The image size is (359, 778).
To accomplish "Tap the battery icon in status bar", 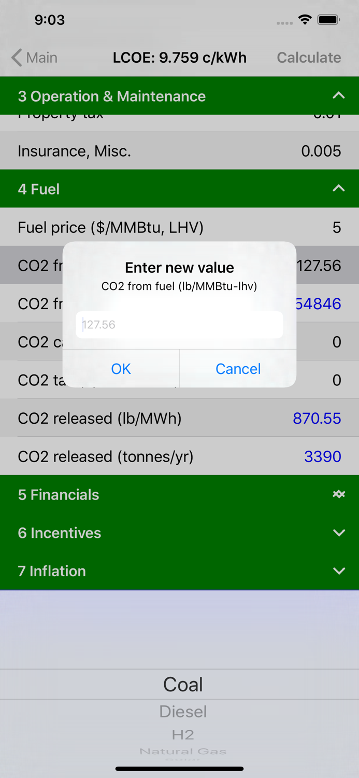I will coord(328,20).
